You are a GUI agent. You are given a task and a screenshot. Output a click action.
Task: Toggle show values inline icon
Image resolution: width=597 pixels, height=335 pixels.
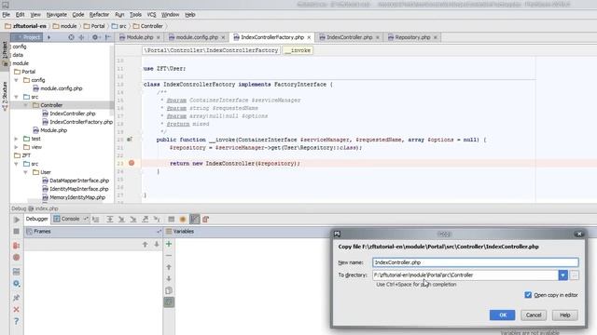coord(195,220)
